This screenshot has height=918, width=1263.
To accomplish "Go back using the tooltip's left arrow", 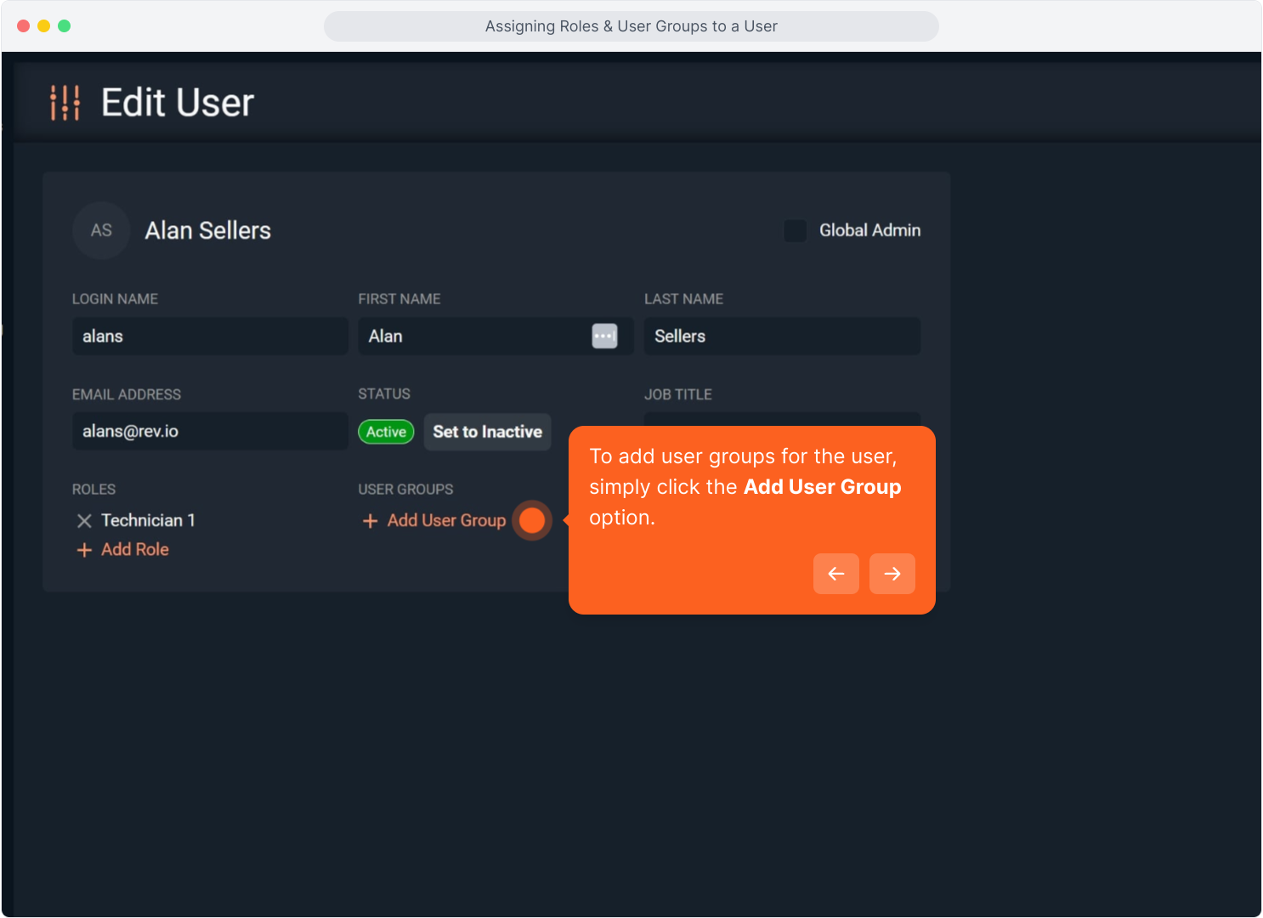I will (x=835, y=574).
